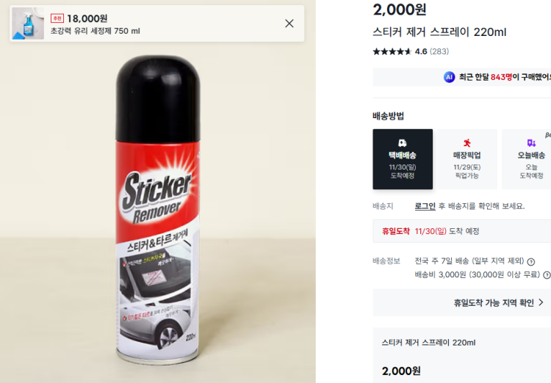Screen dimensions: 551x383
Task: Click help icon beside 배송비 3,000원
Action: point(547,275)
